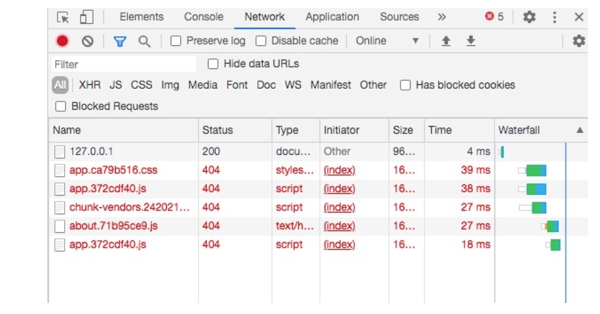Import HAR file with upload arrow
Screen dimensions: 600x314
tap(445, 41)
